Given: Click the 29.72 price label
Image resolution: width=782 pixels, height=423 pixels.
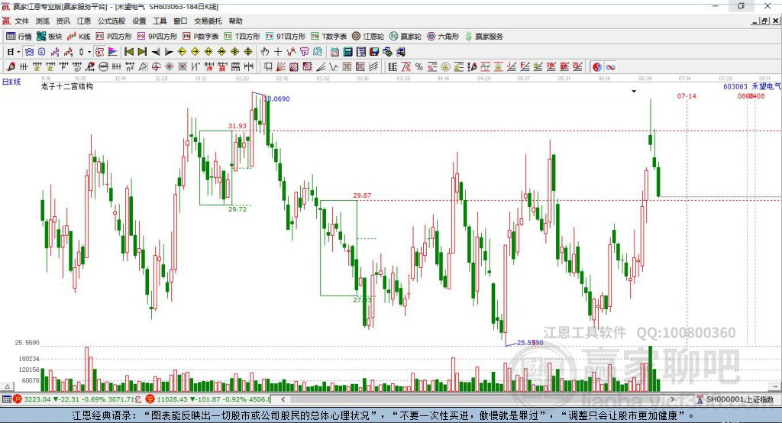Looking at the screenshot, I should tap(238, 209).
